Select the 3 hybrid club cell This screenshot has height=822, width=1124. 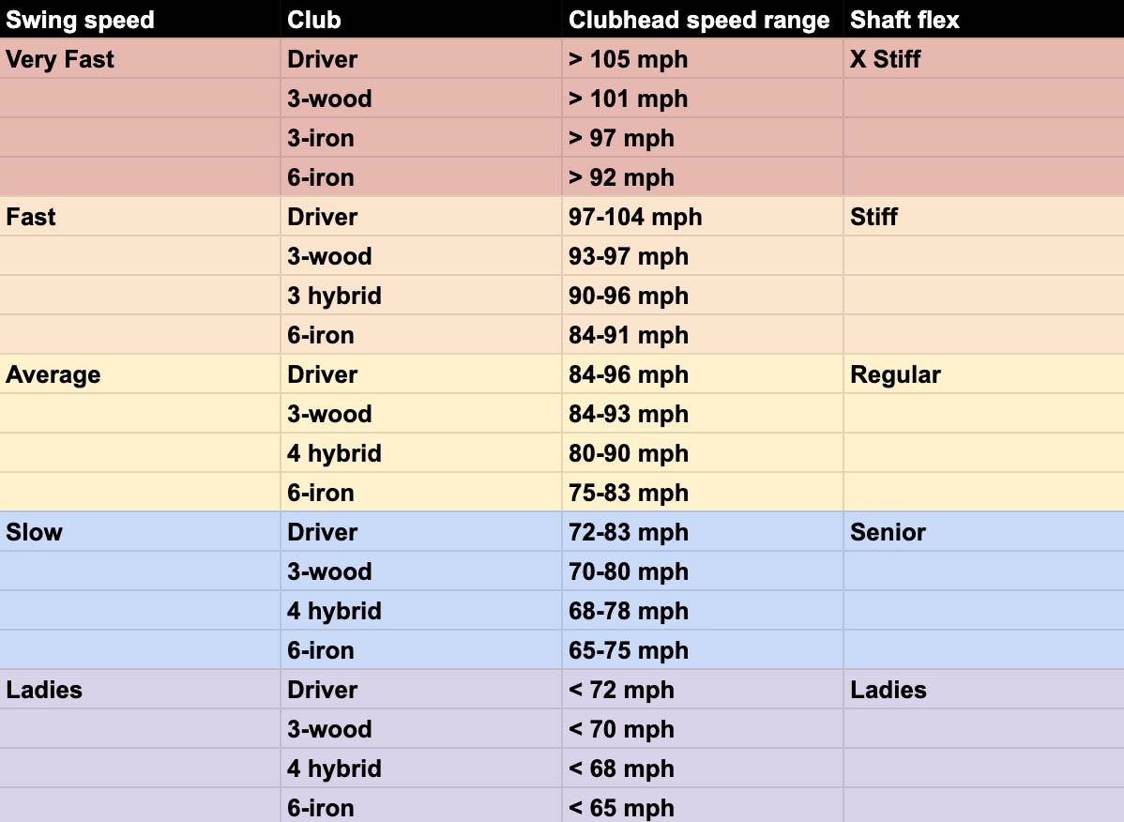pyautogui.click(x=334, y=296)
